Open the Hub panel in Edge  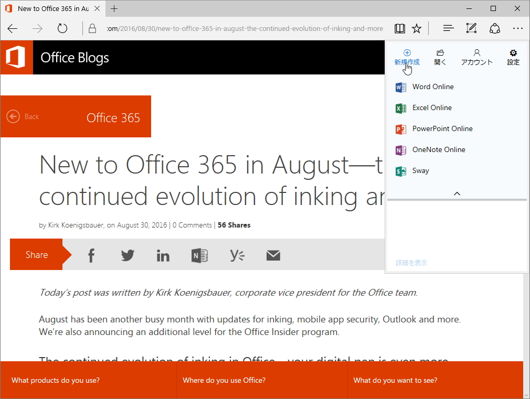point(448,28)
